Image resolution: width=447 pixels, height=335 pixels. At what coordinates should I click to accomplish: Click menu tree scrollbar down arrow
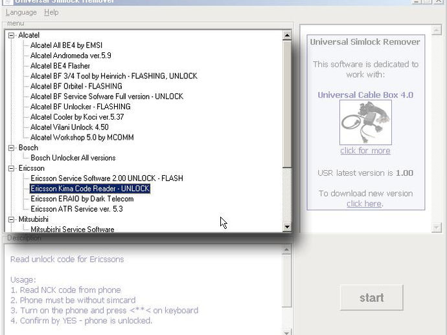coord(287,227)
